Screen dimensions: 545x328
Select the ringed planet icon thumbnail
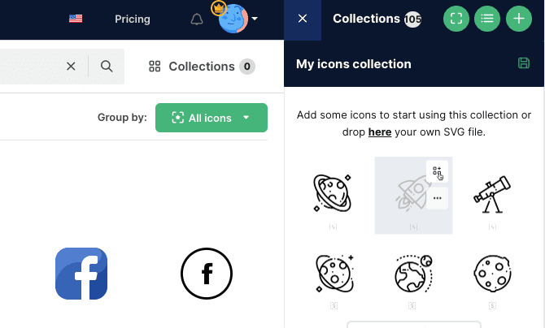coord(334,192)
